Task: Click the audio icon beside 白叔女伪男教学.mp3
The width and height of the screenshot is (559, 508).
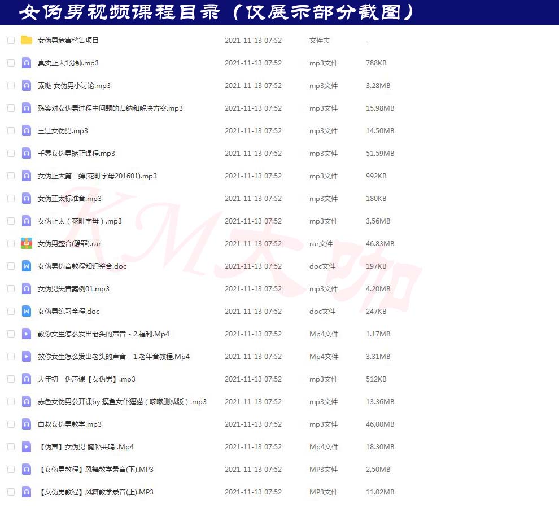Action: [27, 424]
